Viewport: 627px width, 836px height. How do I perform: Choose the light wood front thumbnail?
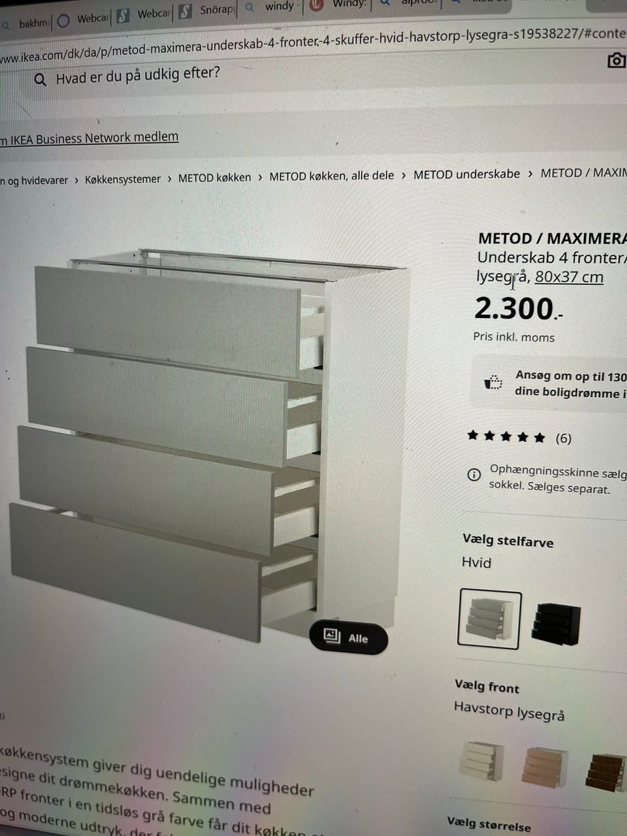tap(544, 766)
